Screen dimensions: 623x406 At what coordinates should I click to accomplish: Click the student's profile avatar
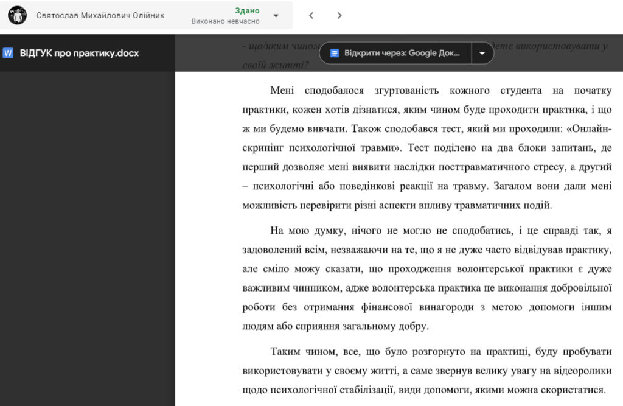[18, 15]
